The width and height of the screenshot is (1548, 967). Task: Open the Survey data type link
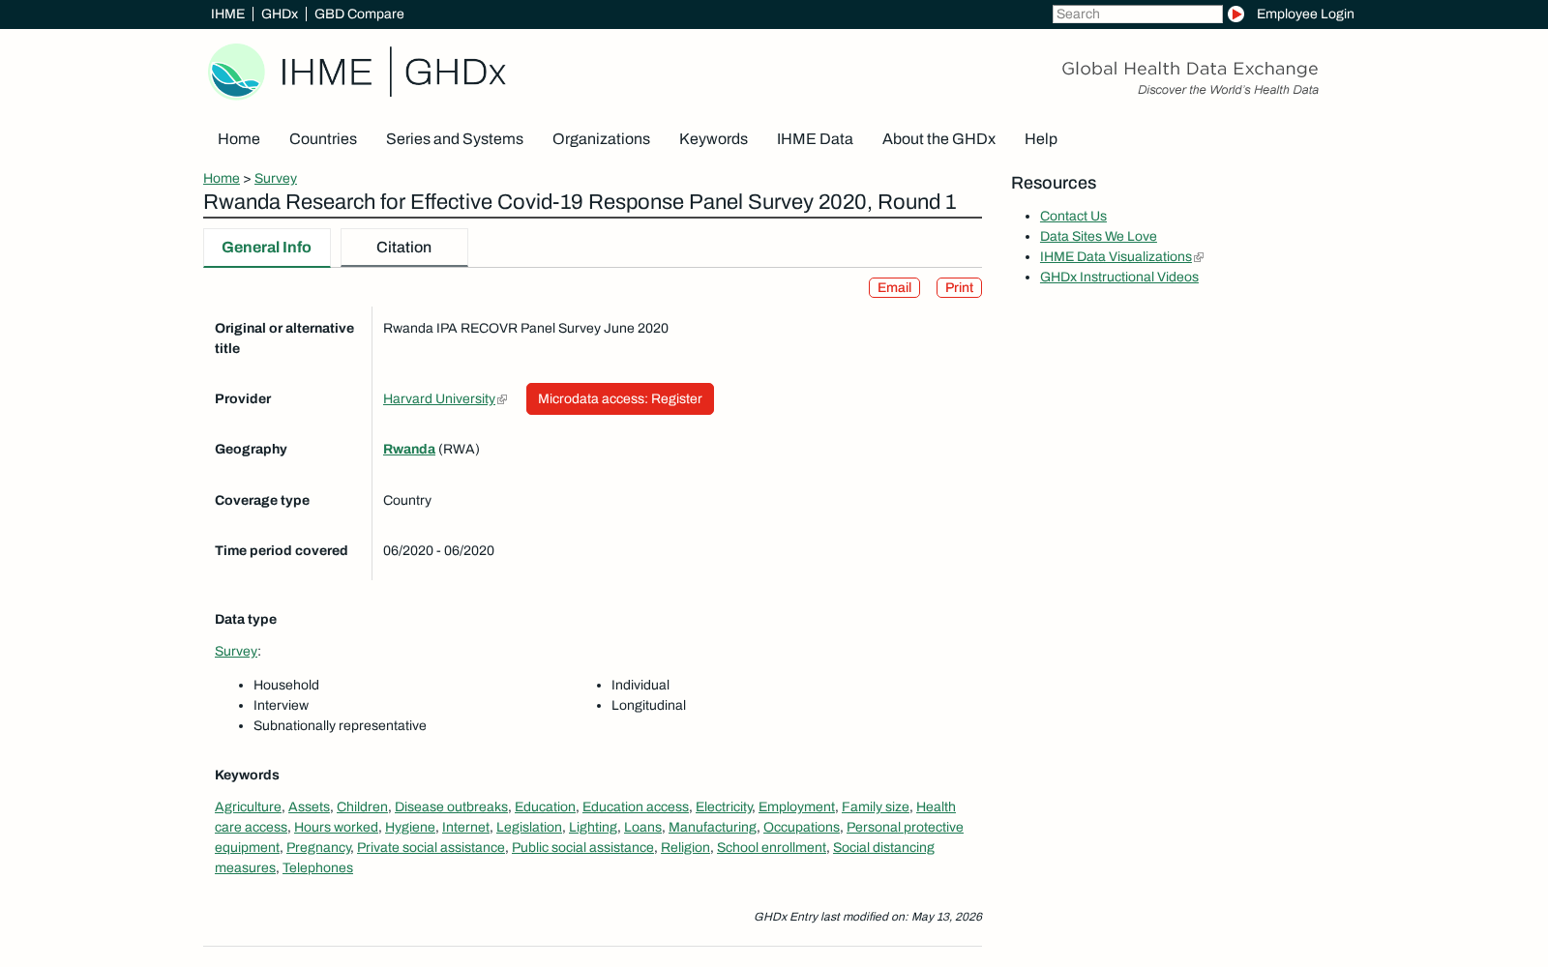click(x=236, y=652)
